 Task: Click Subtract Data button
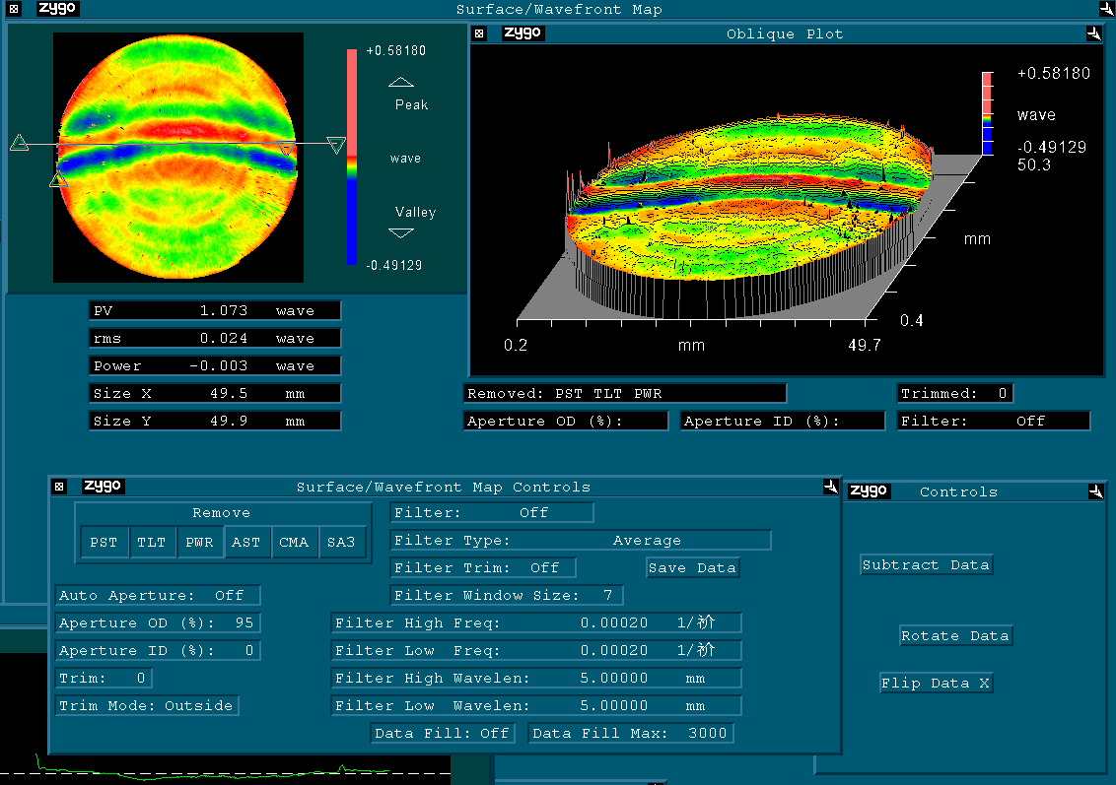[926, 564]
